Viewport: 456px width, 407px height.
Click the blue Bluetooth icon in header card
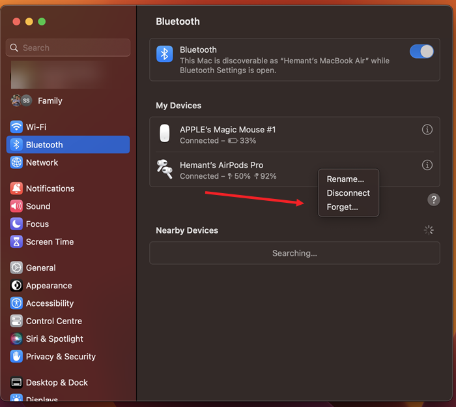(x=165, y=54)
